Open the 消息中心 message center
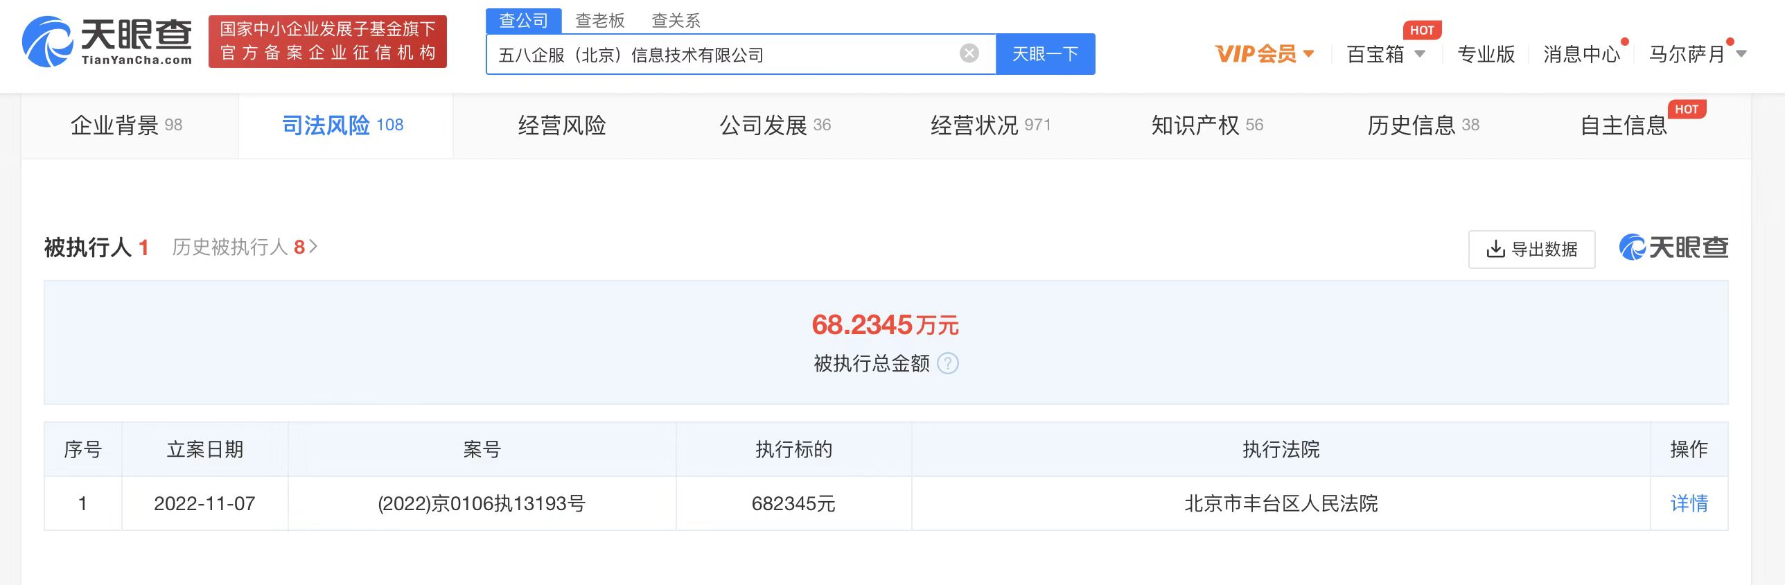 pos(1581,53)
